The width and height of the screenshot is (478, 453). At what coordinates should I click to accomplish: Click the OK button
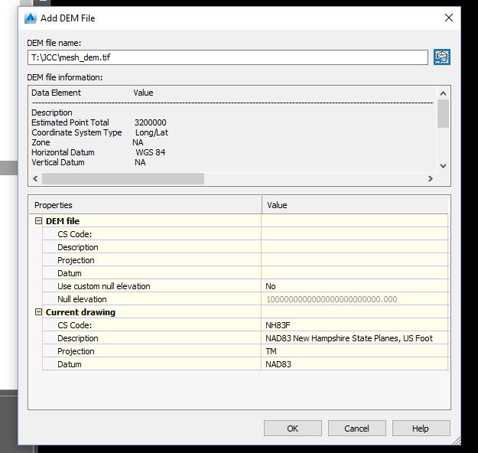292,429
